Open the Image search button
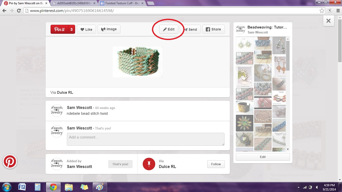This screenshot has width=342, height=192. [109, 29]
